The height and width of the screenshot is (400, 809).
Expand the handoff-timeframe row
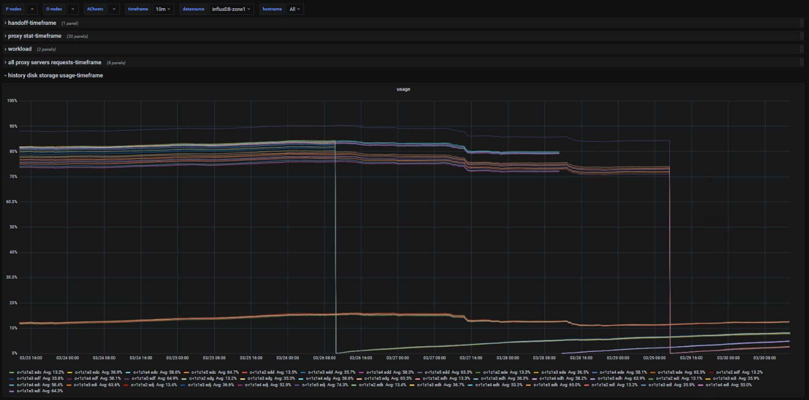pos(32,23)
